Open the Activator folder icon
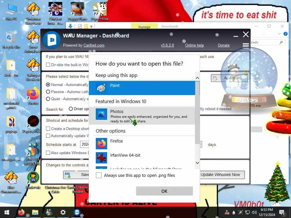 click(x=11, y=68)
